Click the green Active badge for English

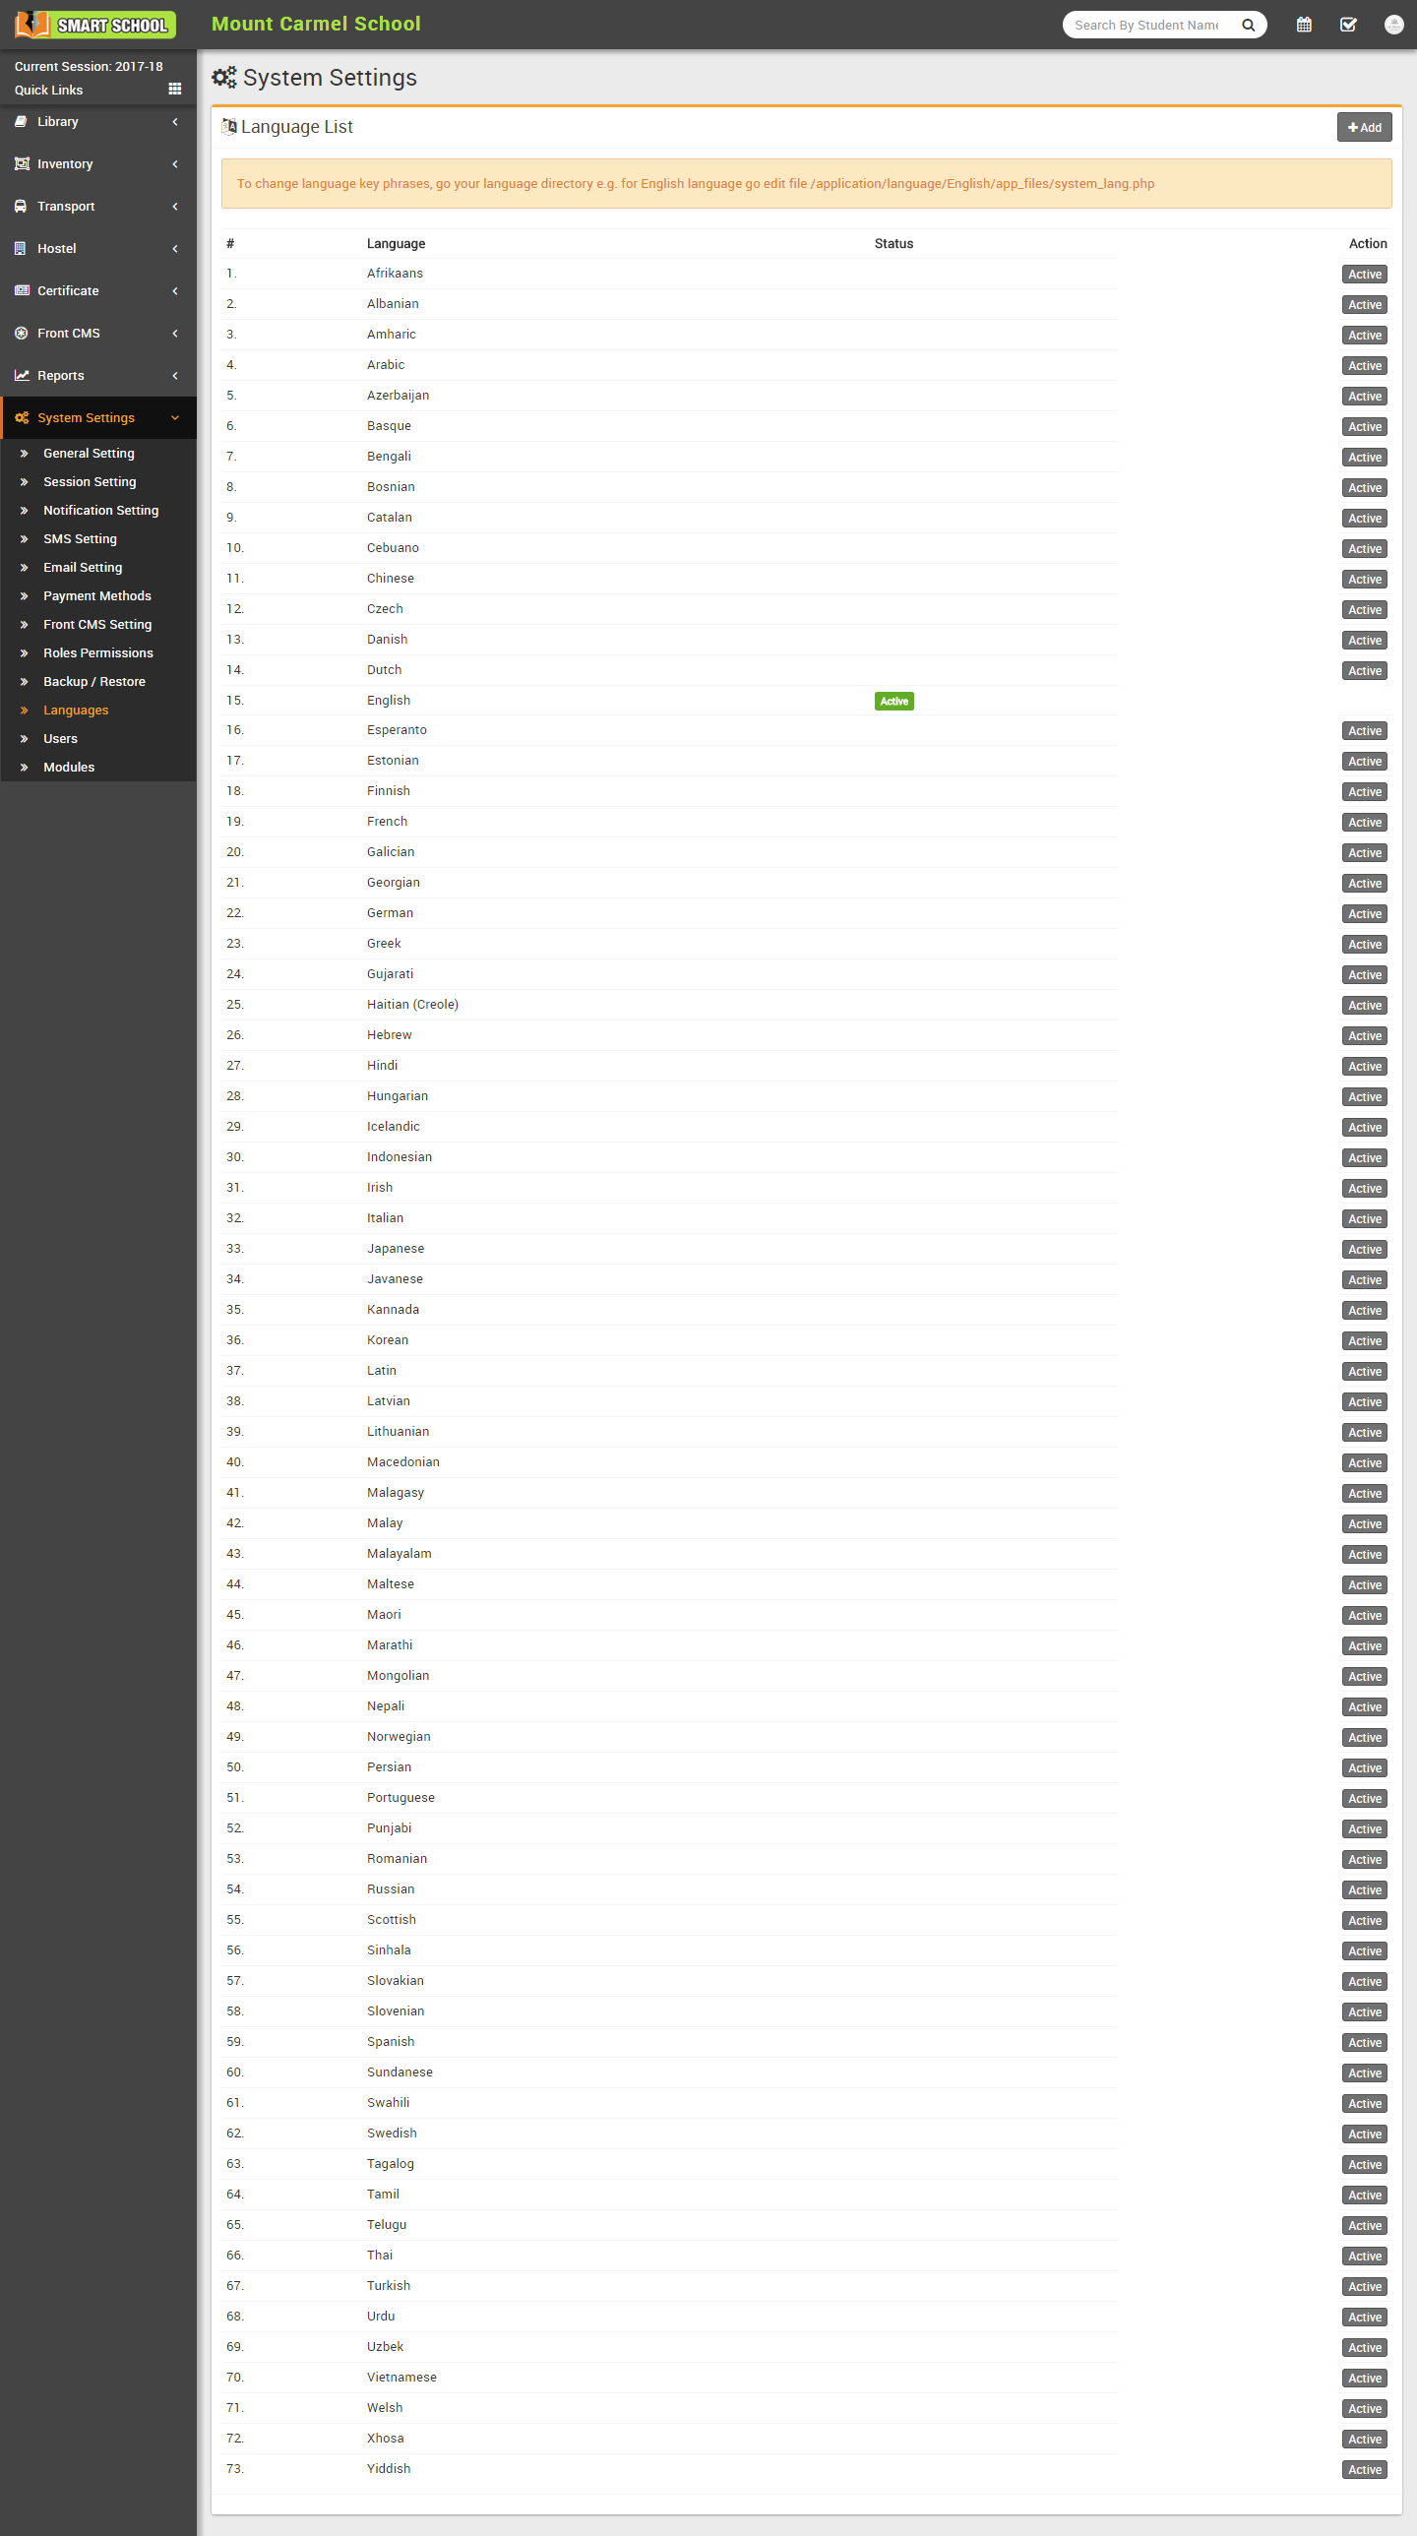893,701
